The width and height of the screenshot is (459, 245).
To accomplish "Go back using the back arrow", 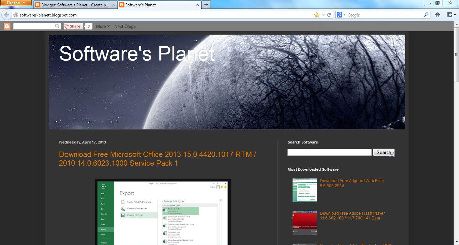I will pos(6,15).
